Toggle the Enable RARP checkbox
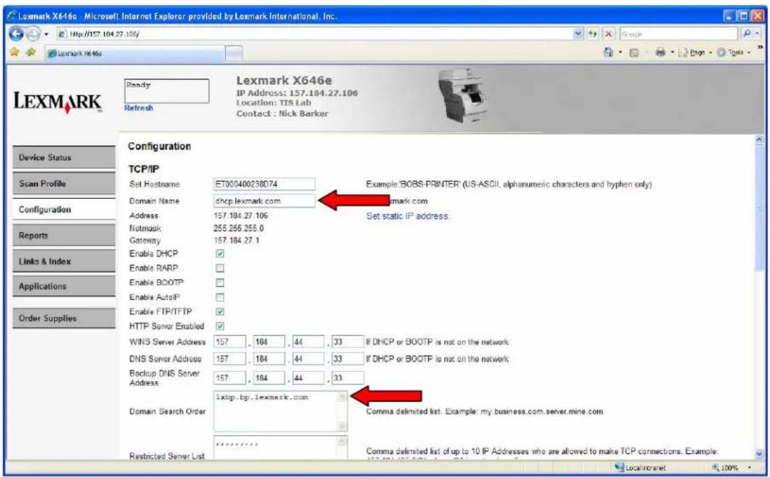770x477 pixels. point(220,268)
